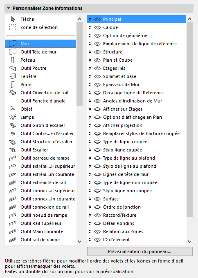
Task: Select the Outil Fenêtre d'angle entry
Action: (x=40, y=101)
